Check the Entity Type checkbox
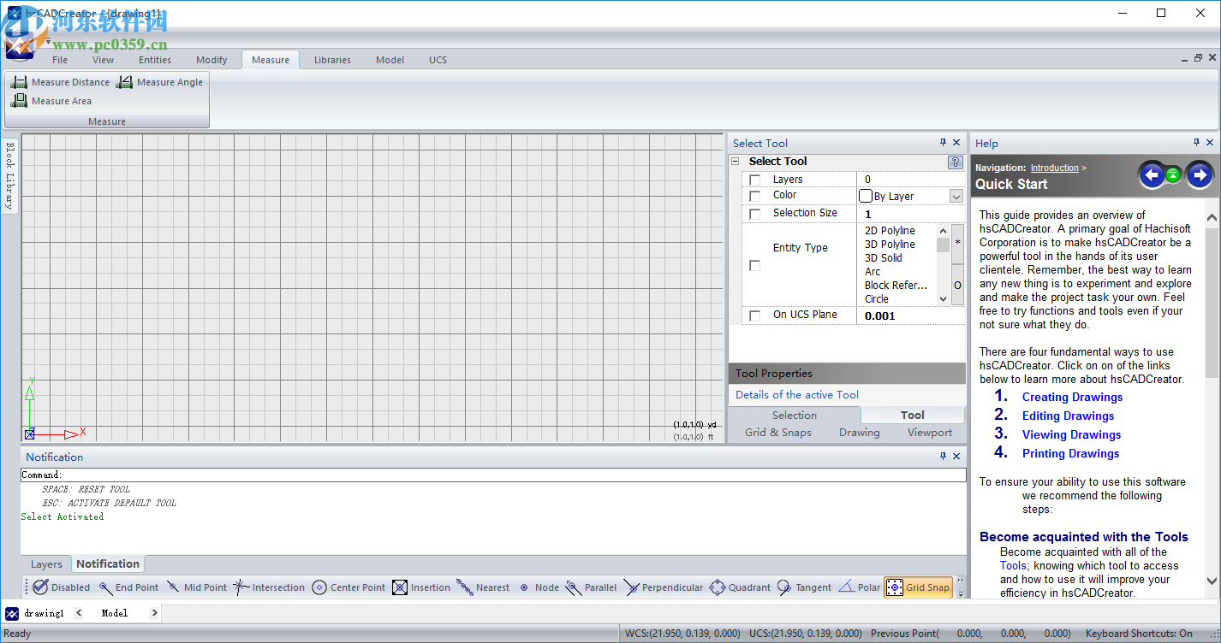This screenshot has height=643, width=1221. click(754, 265)
